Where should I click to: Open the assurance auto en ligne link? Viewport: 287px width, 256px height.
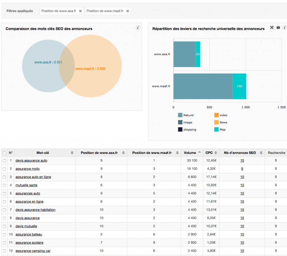pyautogui.click(x=33, y=177)
